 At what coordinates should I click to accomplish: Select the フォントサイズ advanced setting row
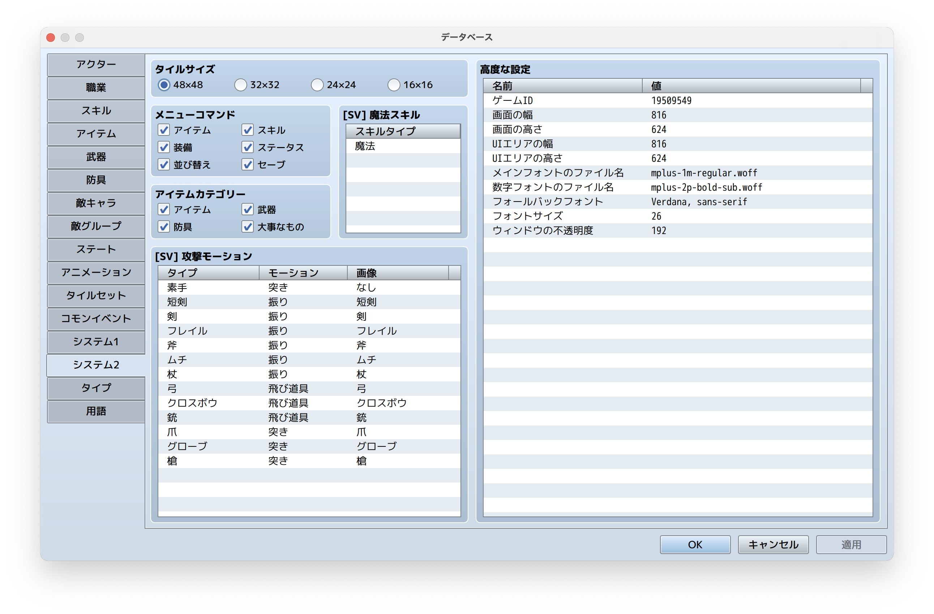coord(677,216)
